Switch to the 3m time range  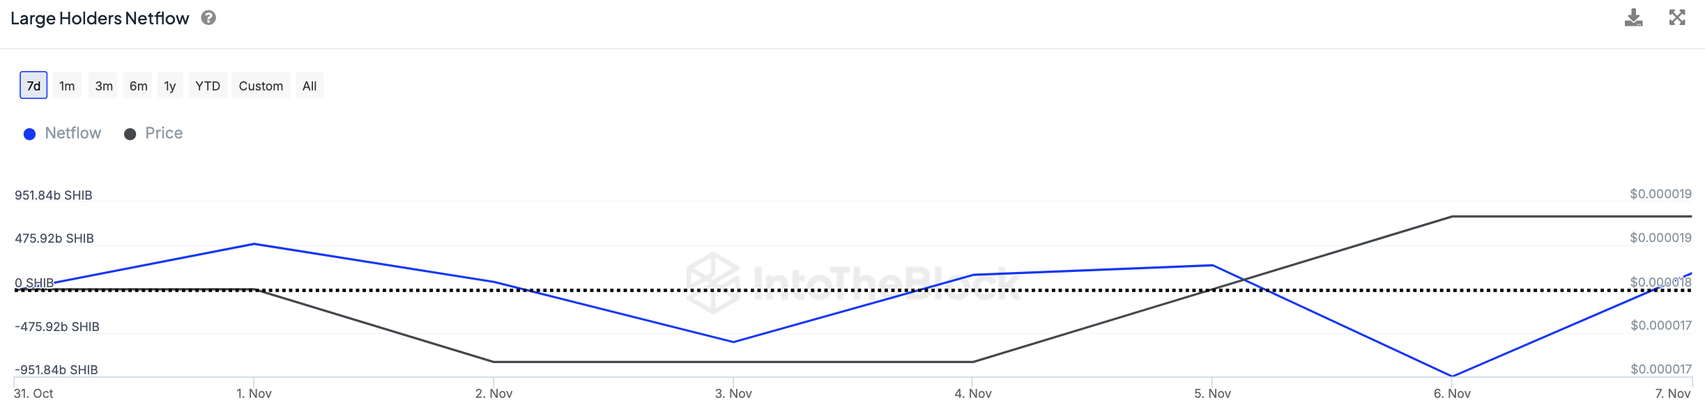(104, 86)
